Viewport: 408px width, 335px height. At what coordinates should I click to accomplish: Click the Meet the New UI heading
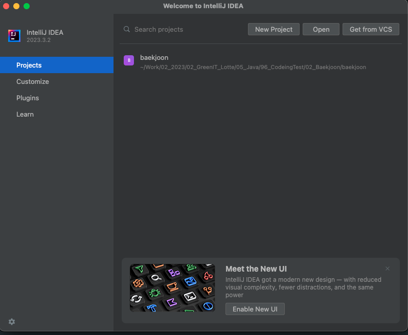coord(256,269)
